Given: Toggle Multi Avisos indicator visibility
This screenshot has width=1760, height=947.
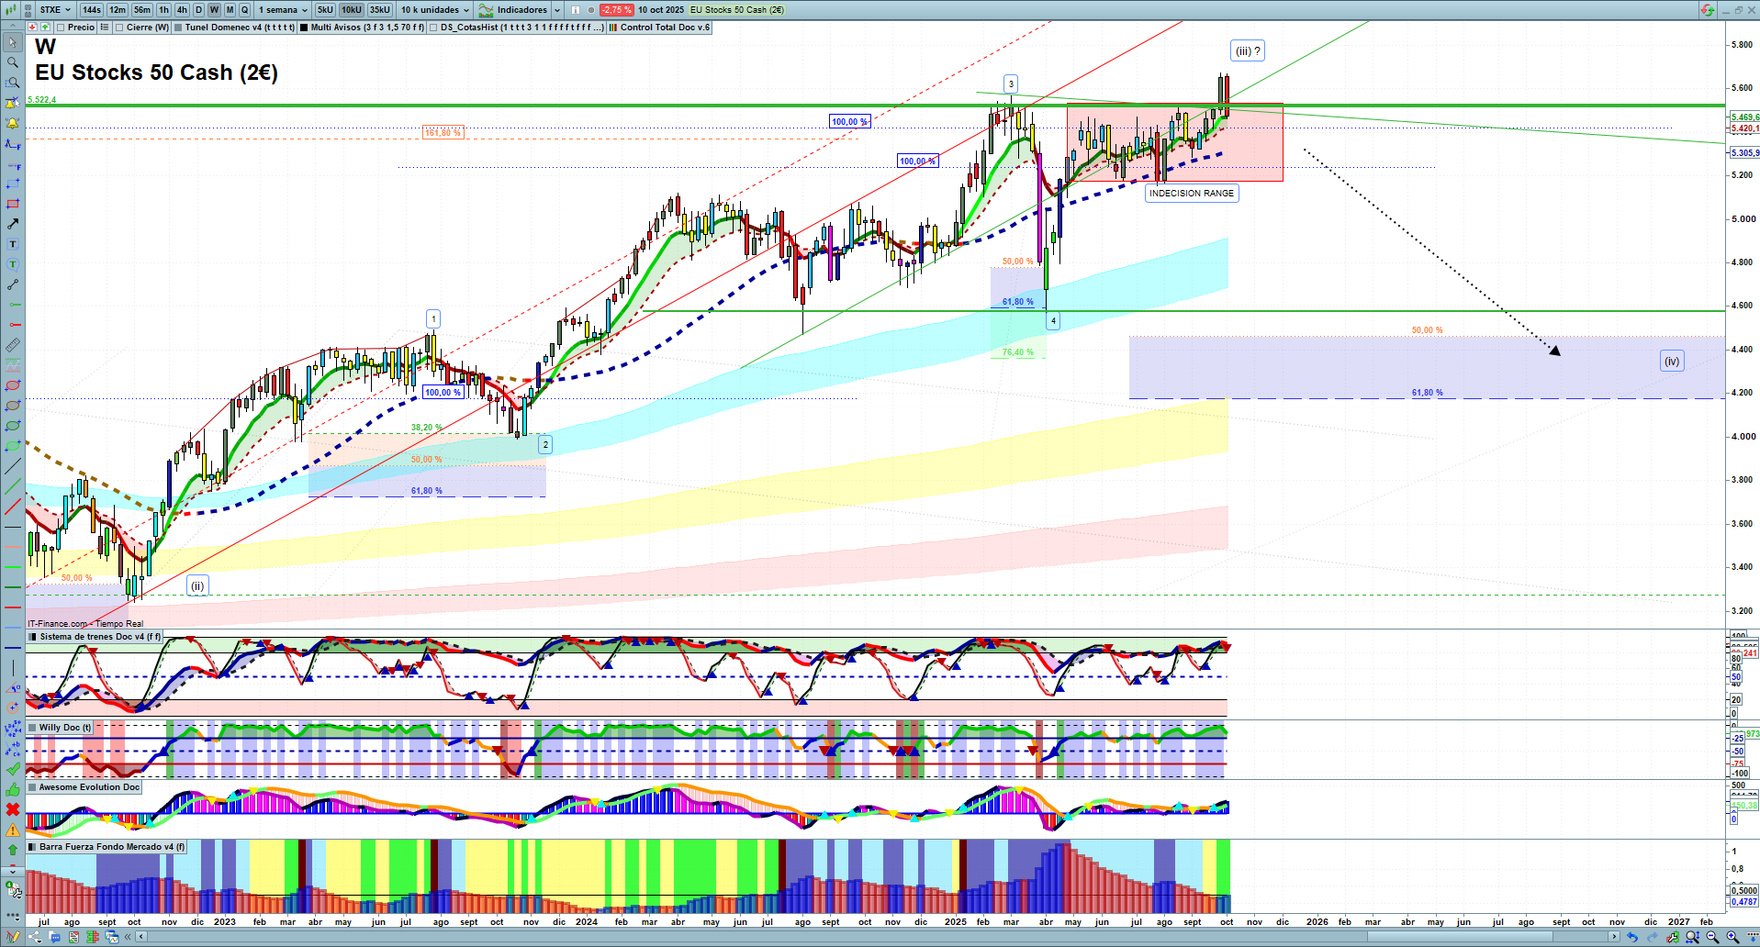Looking at the screenshot, I should (304, 28).
